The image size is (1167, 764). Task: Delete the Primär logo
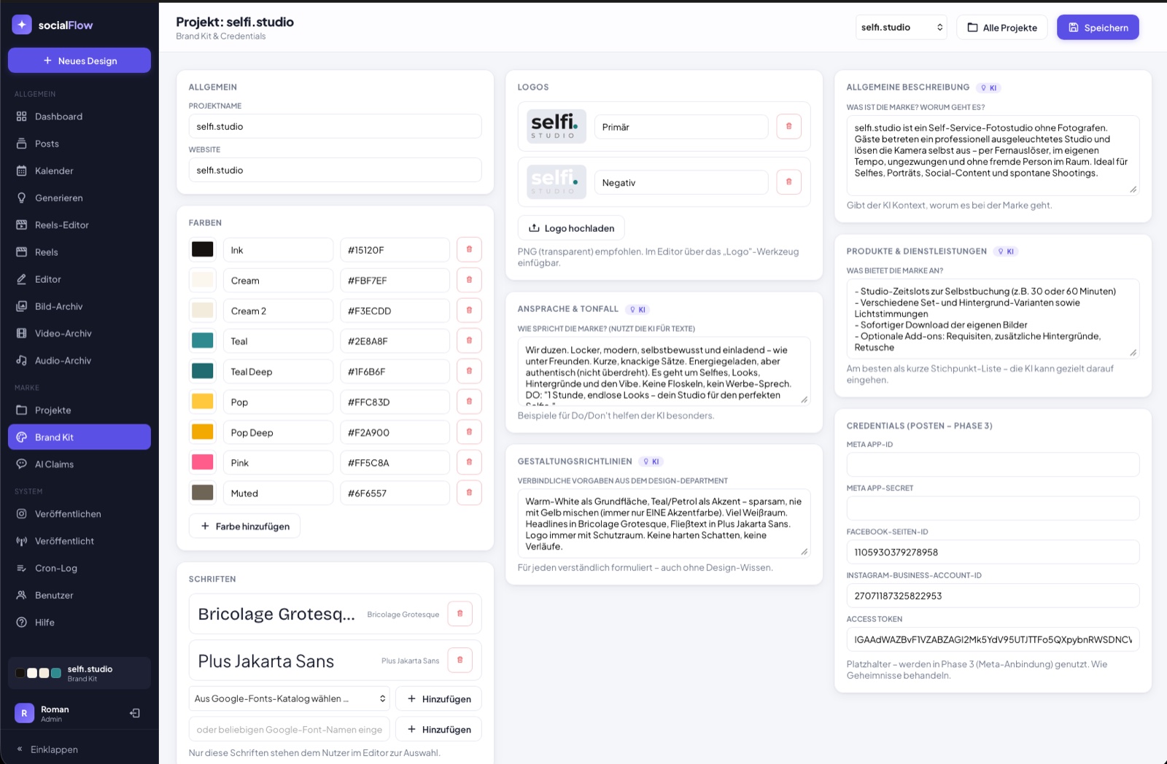click(x=788, y=126)
